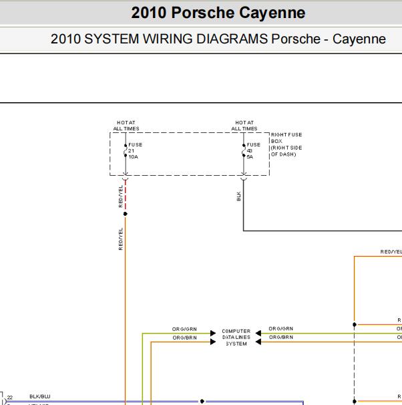Click the "2010 Porsche Cayenne" title

[x=218, y=13]
